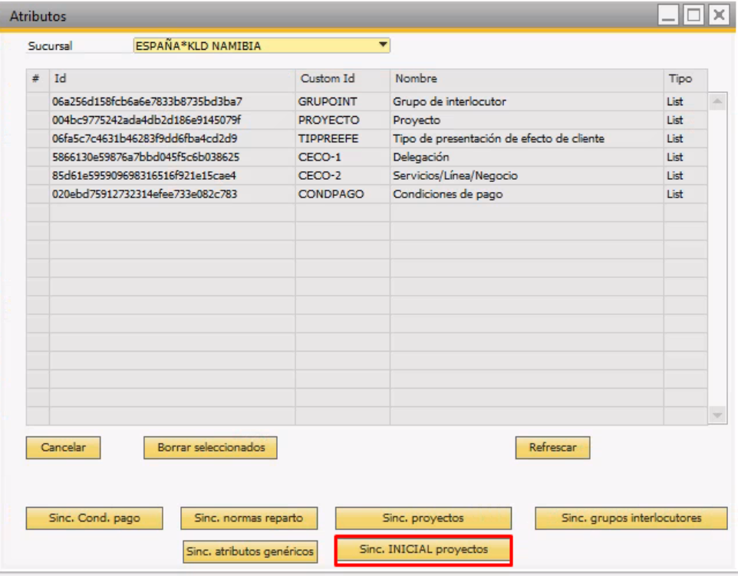The width and height of the screenshot is (738, 576).
Task: Select the GRUPOINT attribute row
Action: (x=327, y=101)
